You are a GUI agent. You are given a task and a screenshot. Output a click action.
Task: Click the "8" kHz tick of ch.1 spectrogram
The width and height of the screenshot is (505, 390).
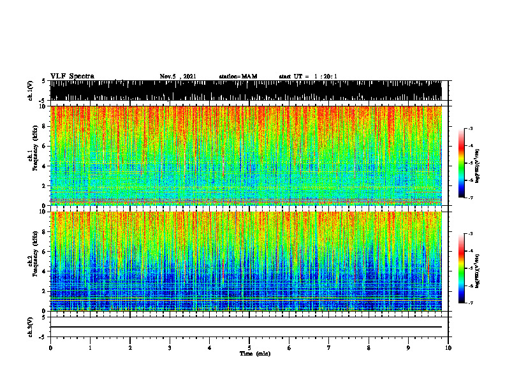click(x=44, y=126)
